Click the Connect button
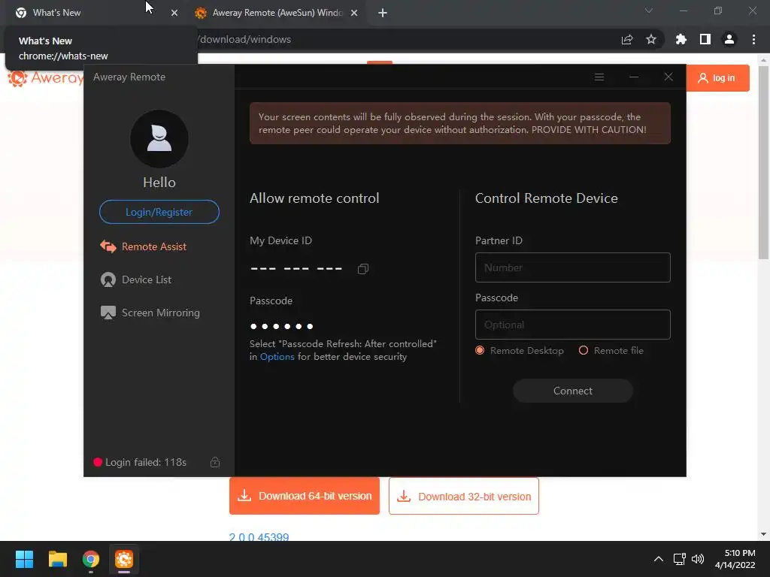 (x=572, y=391)
